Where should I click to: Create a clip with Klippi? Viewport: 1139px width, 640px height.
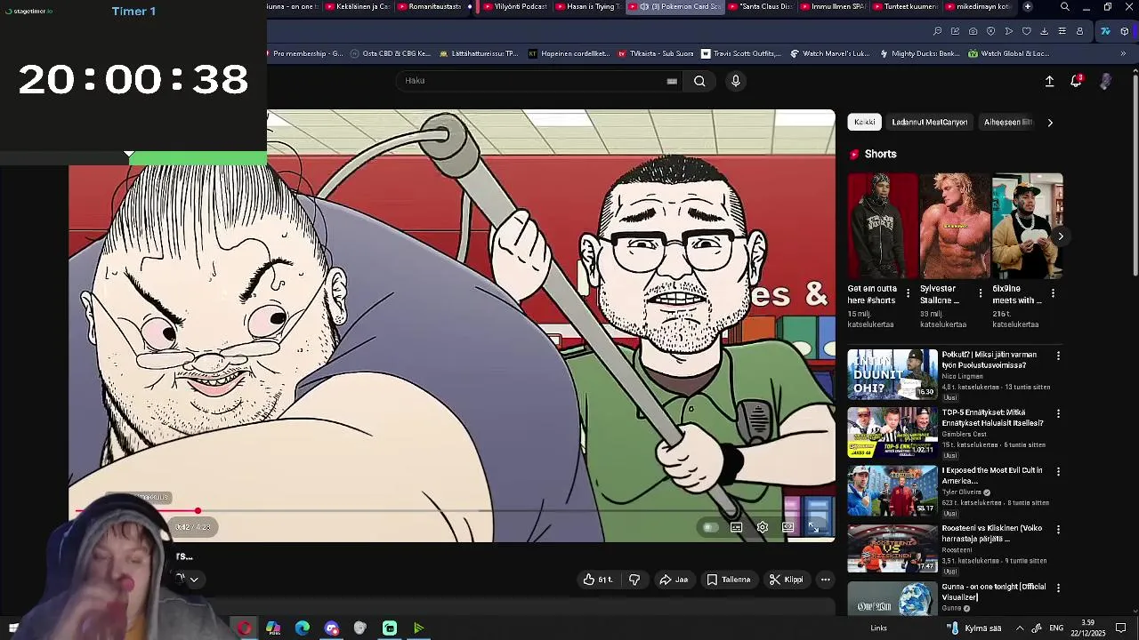pos(787,580)
